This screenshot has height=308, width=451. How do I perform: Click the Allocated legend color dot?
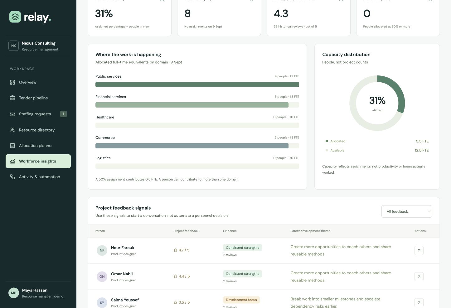[x=327, y=141]
